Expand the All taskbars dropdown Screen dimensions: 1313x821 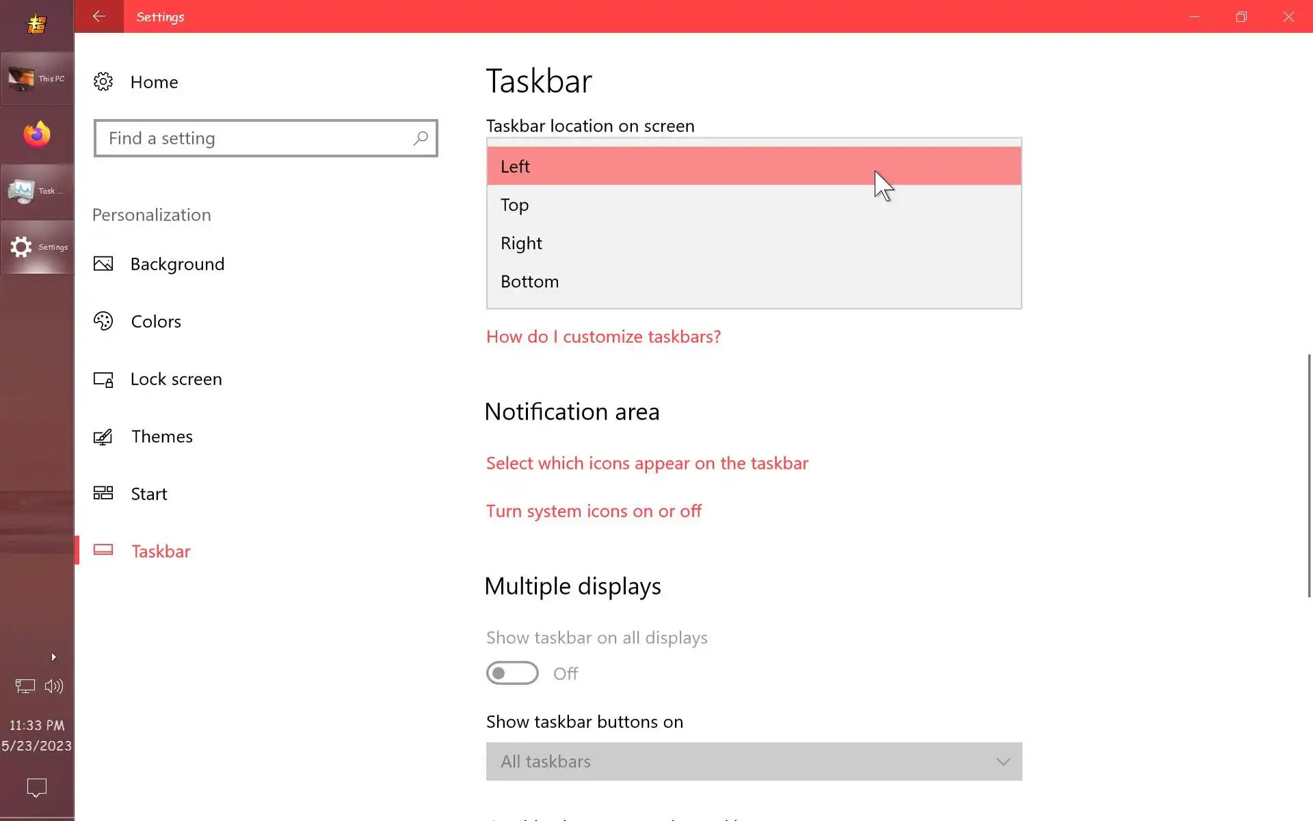coord(754,761)
